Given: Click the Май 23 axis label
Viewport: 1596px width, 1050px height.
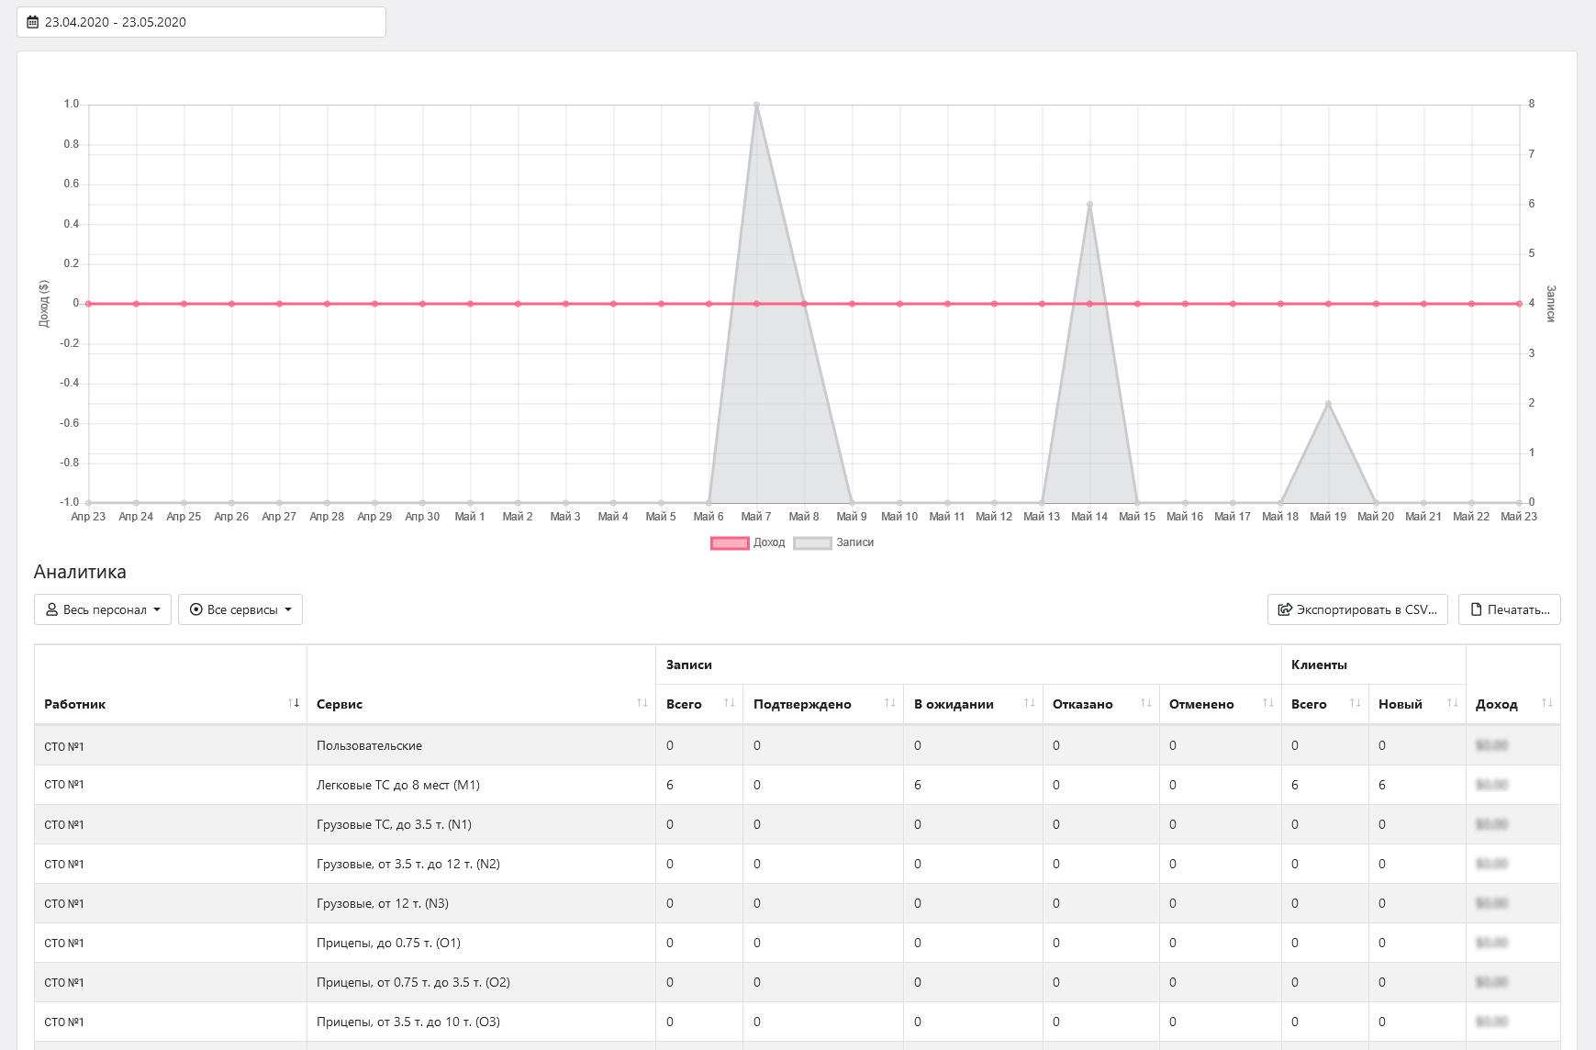Looking at the screenshot, I should coord(1519,517).
